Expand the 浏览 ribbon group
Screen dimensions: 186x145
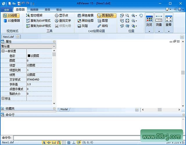149,23
